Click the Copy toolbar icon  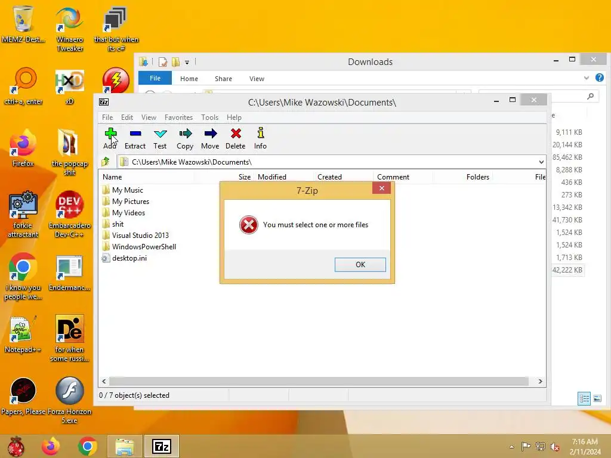pos(185,138)
